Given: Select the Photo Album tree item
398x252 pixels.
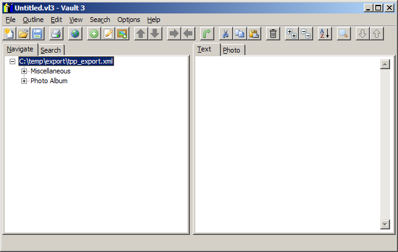Looking at the screenshot, I should [49, 81].
